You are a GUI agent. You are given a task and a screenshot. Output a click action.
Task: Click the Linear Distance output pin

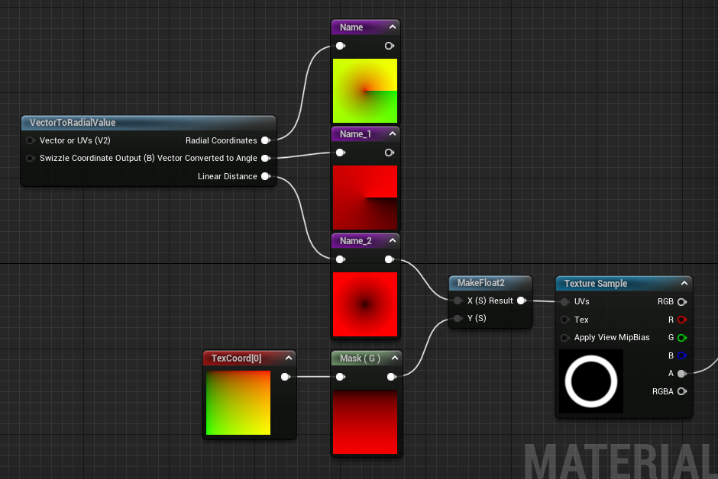pos(266,176)
